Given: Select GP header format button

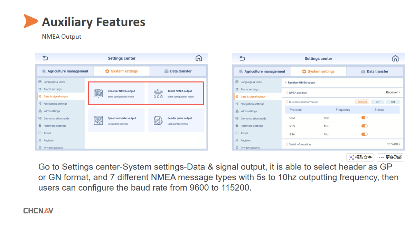Looking at the screenshot, I should point(378,102).
